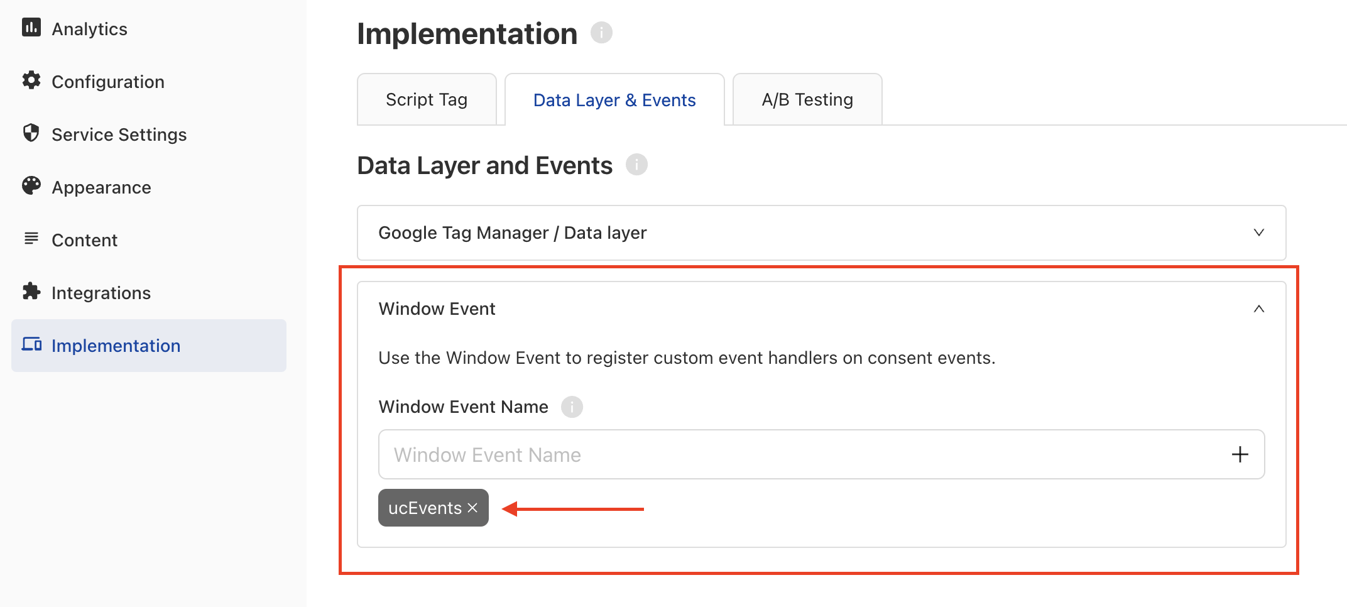
Task: Select the Data Layer & Events tab
Action: point(614,99)
